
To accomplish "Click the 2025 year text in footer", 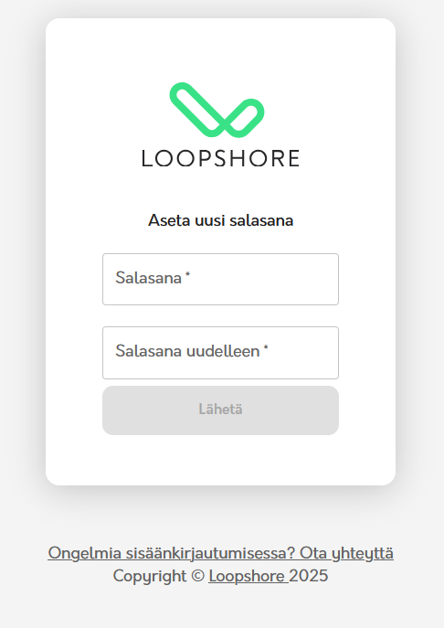I will point(308,576).
